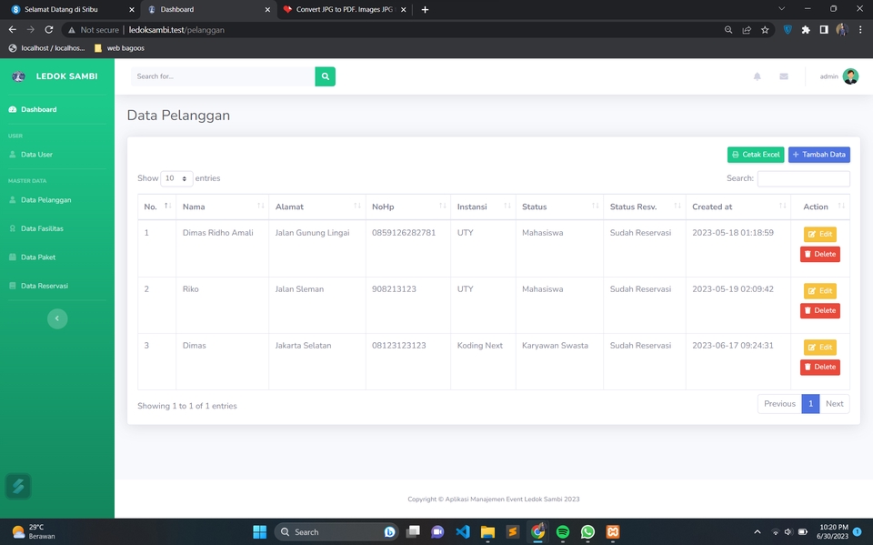Edit the Dimas Jakarta Selatan row

click(820, 348)
